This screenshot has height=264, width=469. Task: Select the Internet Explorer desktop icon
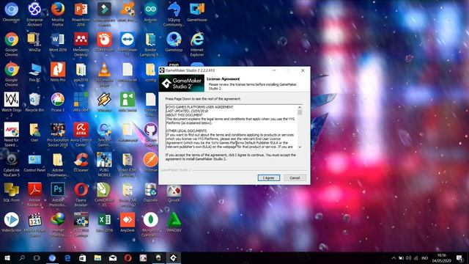click(197, 44)
